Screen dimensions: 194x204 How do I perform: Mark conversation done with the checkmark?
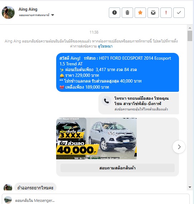[179, 13]
